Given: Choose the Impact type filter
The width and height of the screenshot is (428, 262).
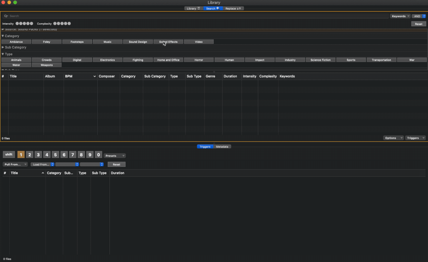Looking at the screenshot, I should coord(260,60).
